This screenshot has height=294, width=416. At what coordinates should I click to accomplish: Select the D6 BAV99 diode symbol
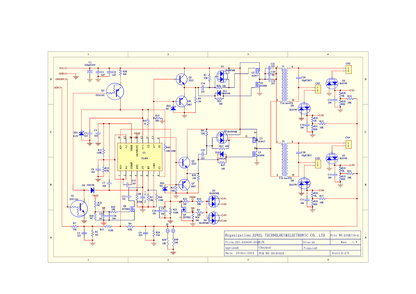304,109
